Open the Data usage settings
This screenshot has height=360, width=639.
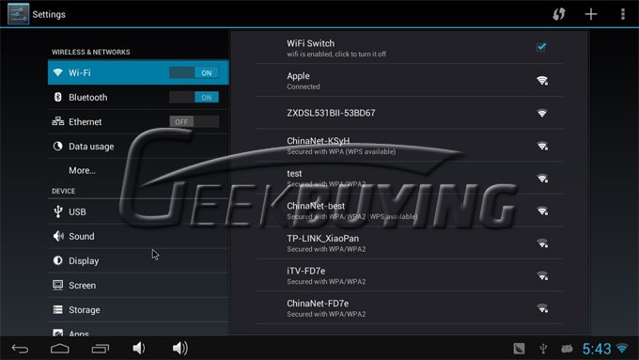(138, 147)
